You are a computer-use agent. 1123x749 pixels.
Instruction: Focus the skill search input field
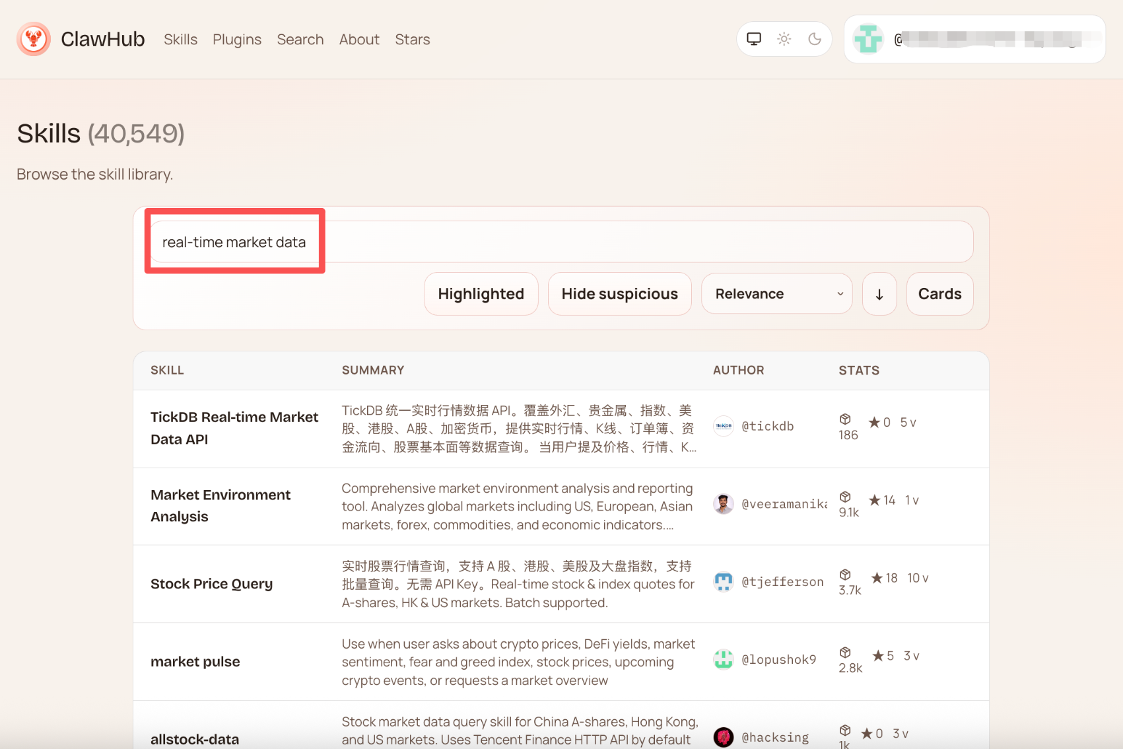click(562, 242)
